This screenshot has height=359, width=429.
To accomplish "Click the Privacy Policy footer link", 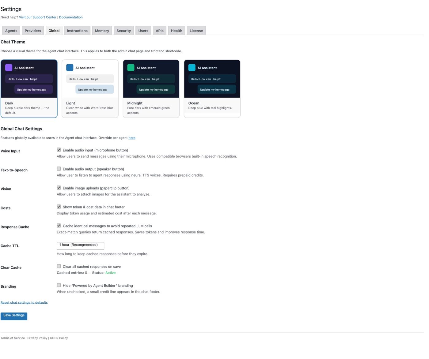I will coord(37,338).
